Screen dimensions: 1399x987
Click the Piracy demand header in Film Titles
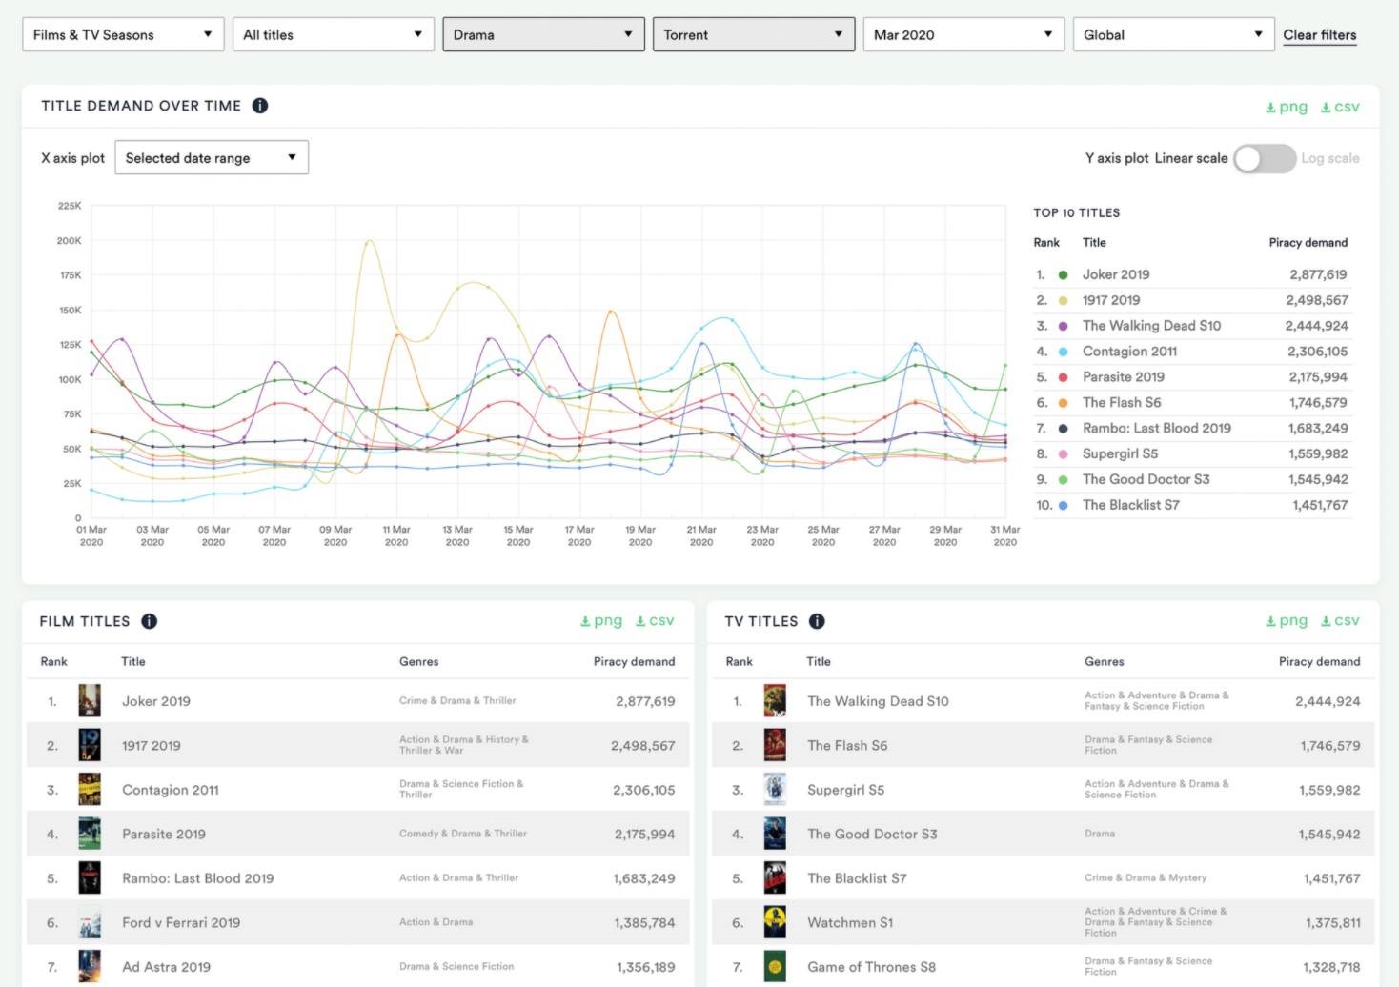coord(634,661)
